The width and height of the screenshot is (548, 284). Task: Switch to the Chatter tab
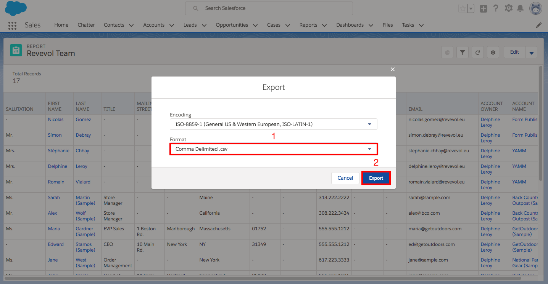click(86, 25)
